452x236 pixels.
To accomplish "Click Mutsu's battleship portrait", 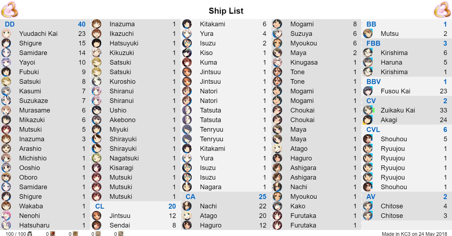I will coord(368,34).
